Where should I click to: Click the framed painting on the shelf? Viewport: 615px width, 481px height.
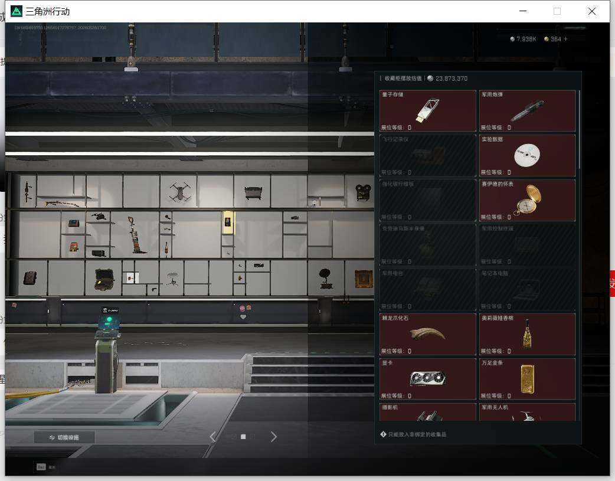pos(363,279)
